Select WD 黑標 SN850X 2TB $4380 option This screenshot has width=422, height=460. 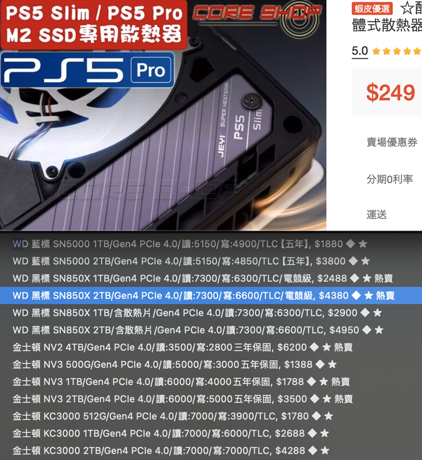[x=211, y=295]
